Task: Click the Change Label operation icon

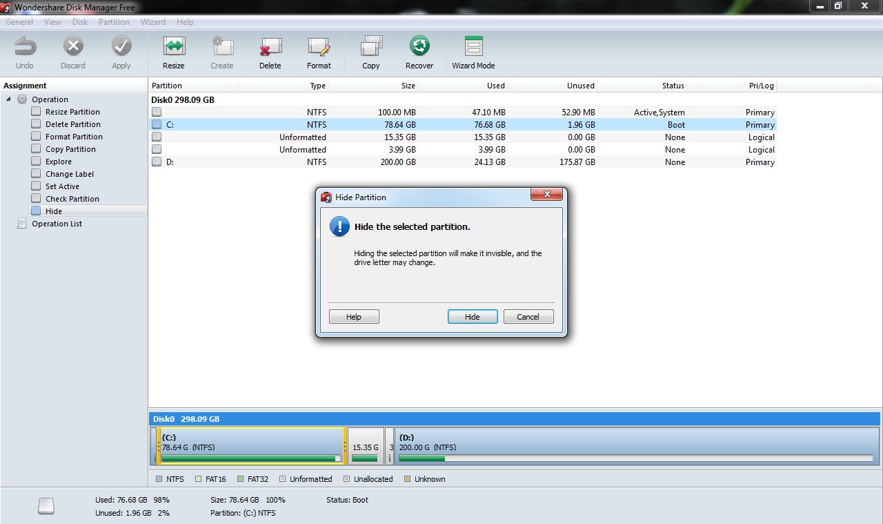Action: 36,174
